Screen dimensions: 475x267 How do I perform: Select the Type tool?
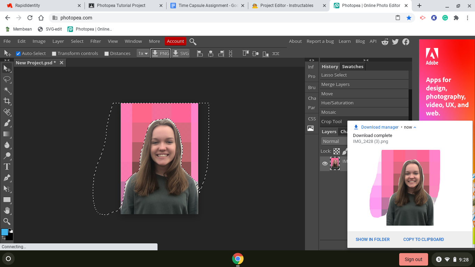7,167
